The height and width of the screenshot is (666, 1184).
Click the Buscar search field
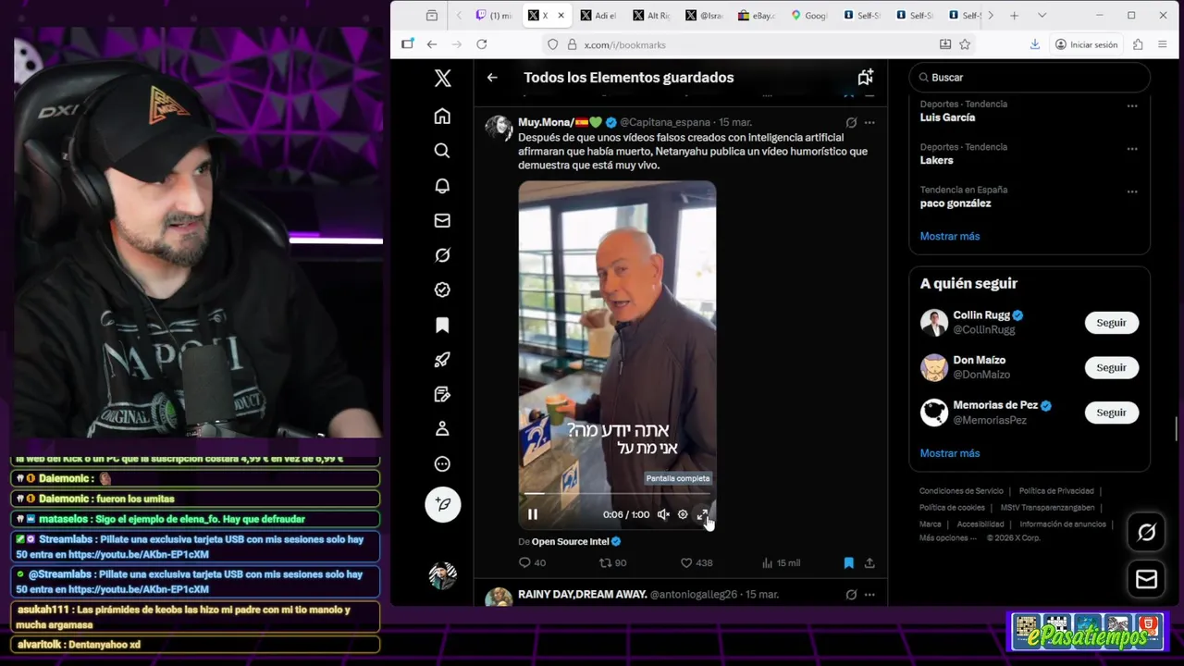point(1030,78)
